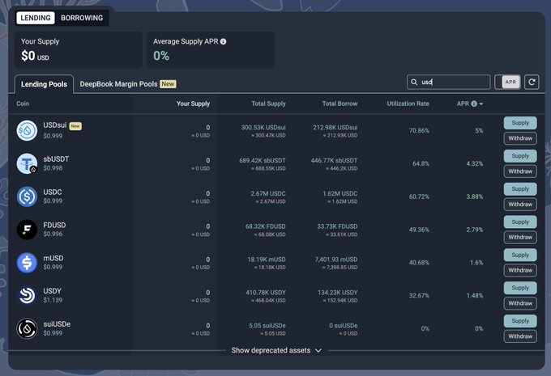551x376 pixels.
Task: Toggle the APR/APY switch
Action: pyautogui.click(x=507, y=82)
